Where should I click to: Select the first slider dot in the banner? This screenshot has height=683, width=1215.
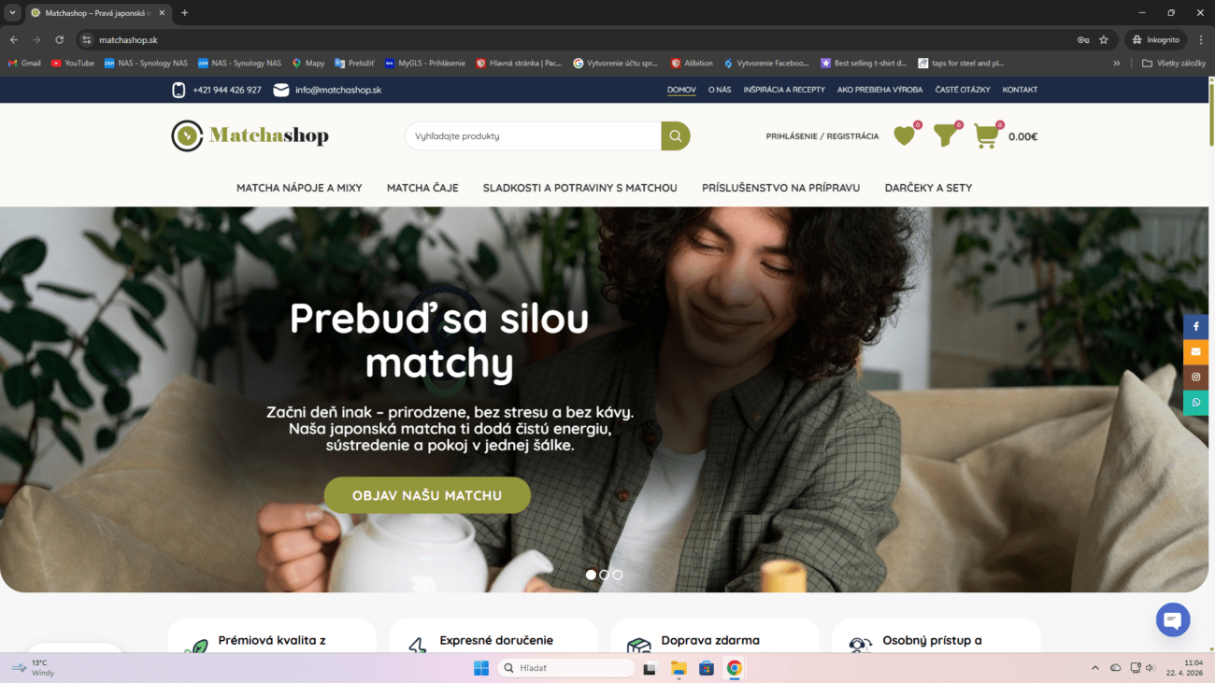591,575
